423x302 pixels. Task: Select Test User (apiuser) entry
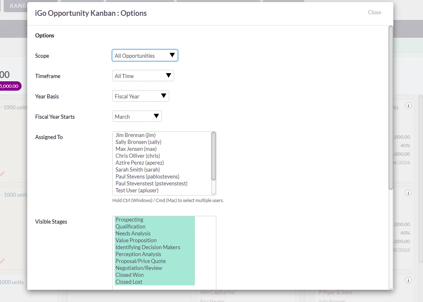[x=137, y=190]
